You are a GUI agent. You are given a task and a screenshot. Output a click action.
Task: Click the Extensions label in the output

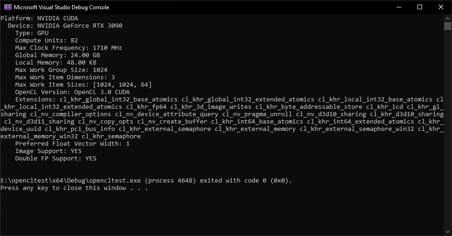pos(36,100)
